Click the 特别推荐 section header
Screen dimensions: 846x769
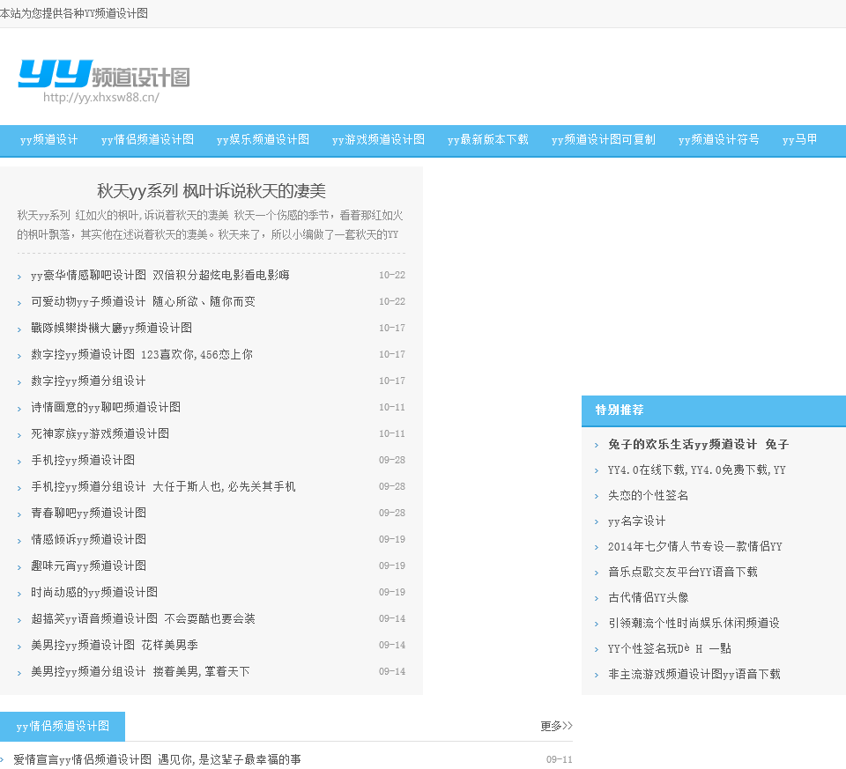620,410
